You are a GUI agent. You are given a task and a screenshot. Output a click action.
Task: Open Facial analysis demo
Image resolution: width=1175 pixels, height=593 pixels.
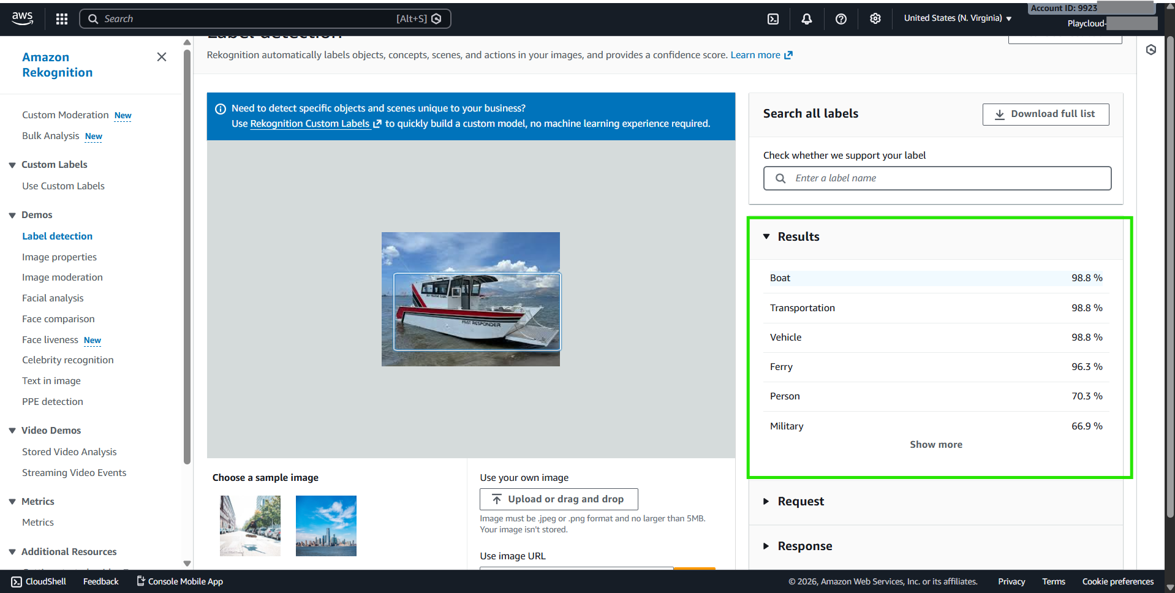53,298
